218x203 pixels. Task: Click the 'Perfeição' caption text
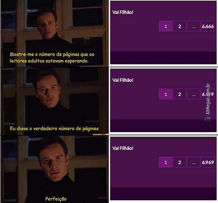(x=56, y=199)
